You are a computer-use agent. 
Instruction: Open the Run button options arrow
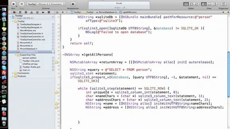[16, 6]
